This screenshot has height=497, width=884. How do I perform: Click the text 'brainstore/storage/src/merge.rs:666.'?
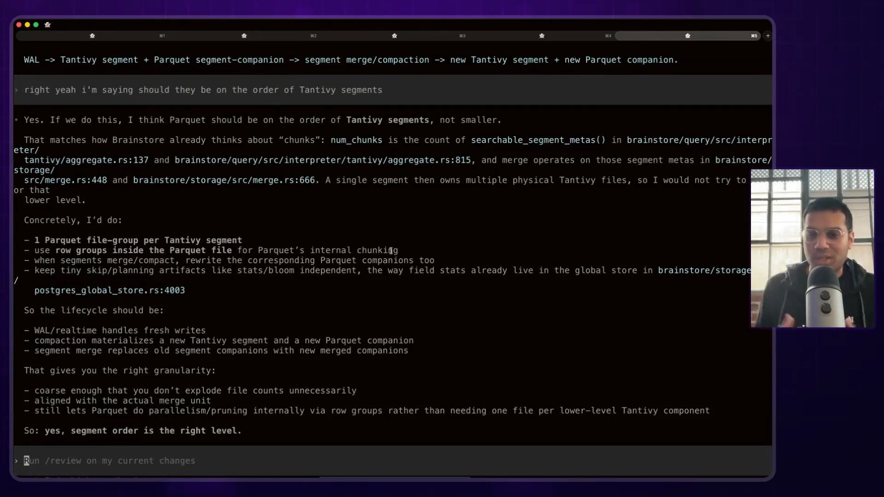(226, 180)
